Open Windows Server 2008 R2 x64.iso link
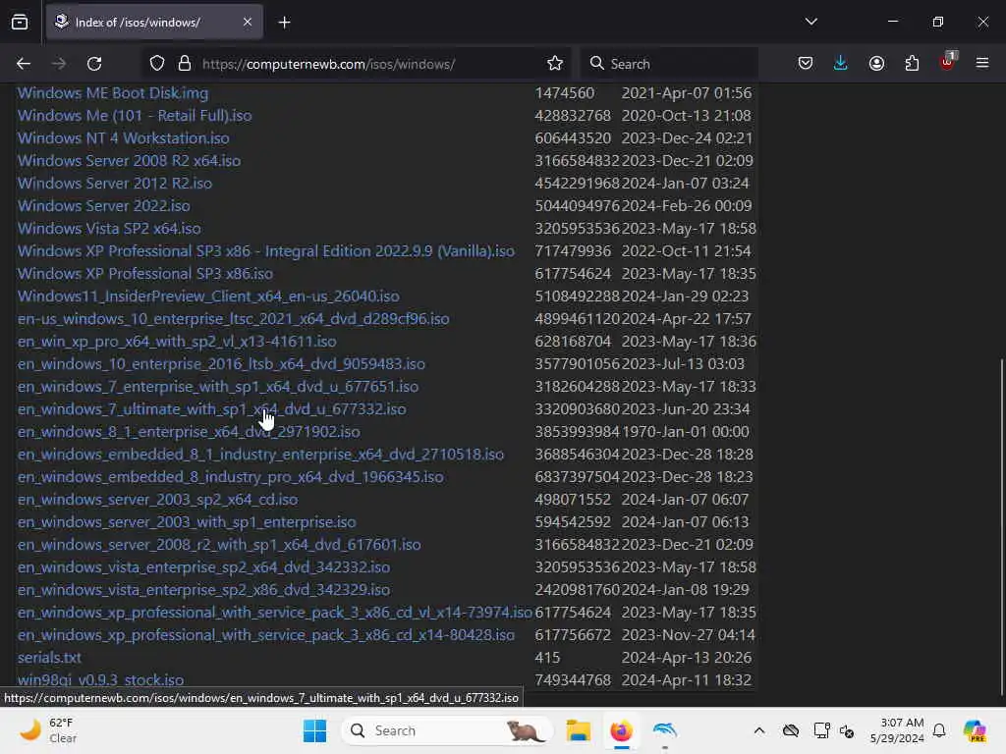 (129, 160)
